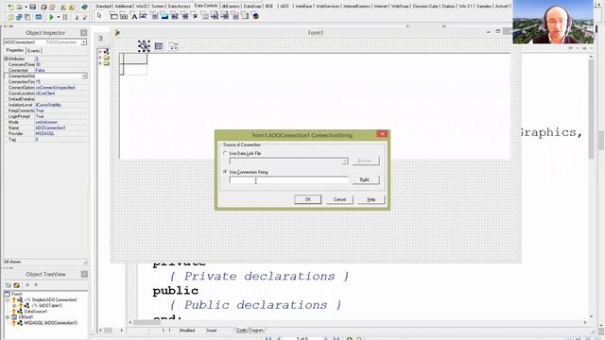Select the arrow pointer tool in the component palette
Viewport: 605px width, 340px height.
pyautogui.click(x=99, y=16)
